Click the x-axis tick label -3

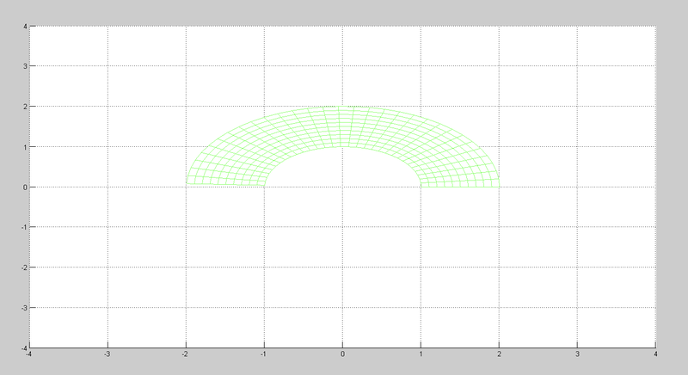click(106, 353)
